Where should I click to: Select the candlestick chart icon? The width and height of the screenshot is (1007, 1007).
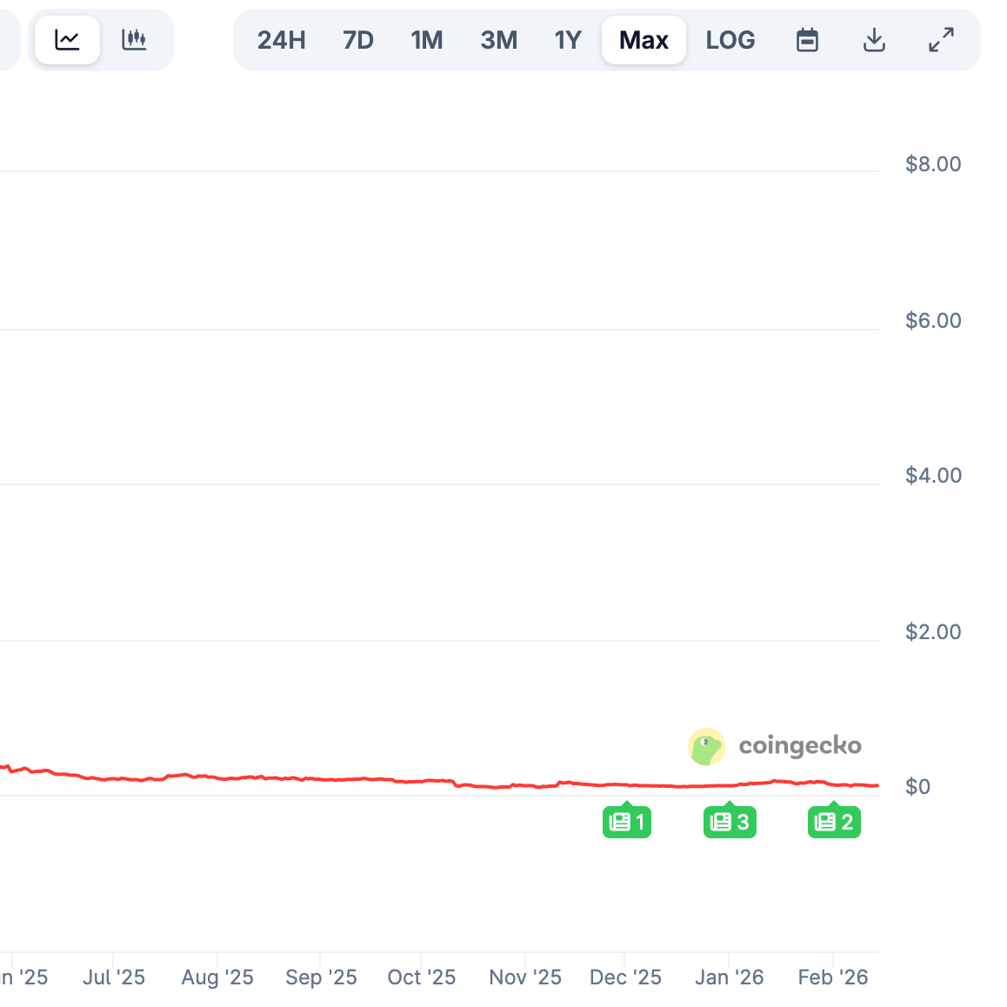[135, 39]
